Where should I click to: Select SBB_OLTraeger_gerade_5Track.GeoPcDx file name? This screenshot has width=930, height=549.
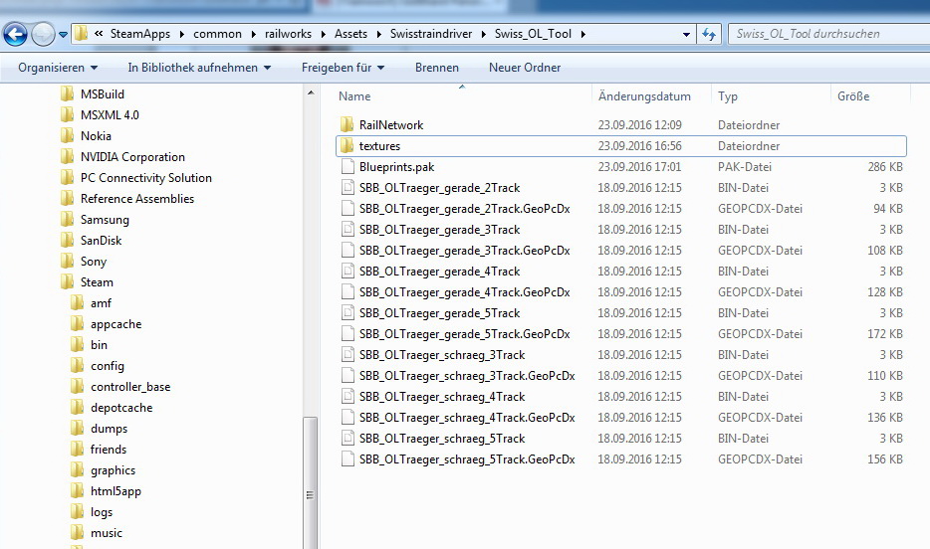point(464,334)
